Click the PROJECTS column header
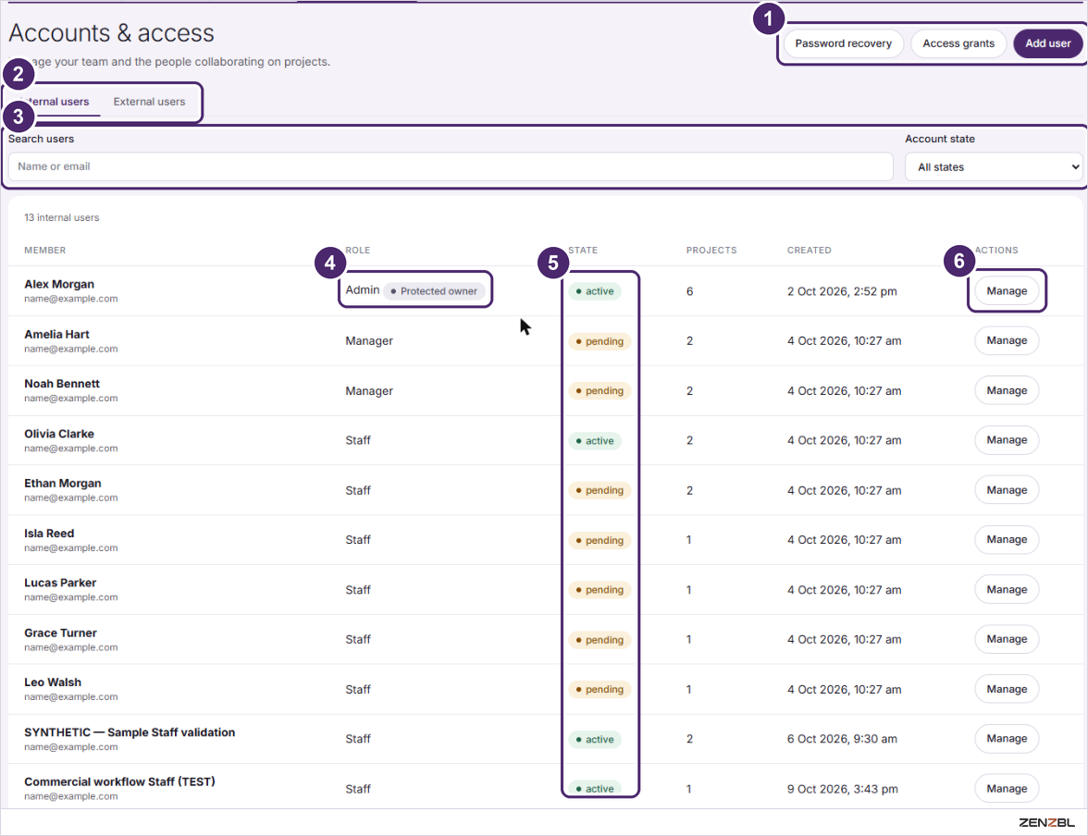 (x=711, y=251)
